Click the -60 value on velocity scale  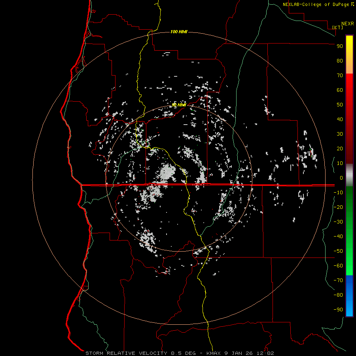[x=338, y=266]
